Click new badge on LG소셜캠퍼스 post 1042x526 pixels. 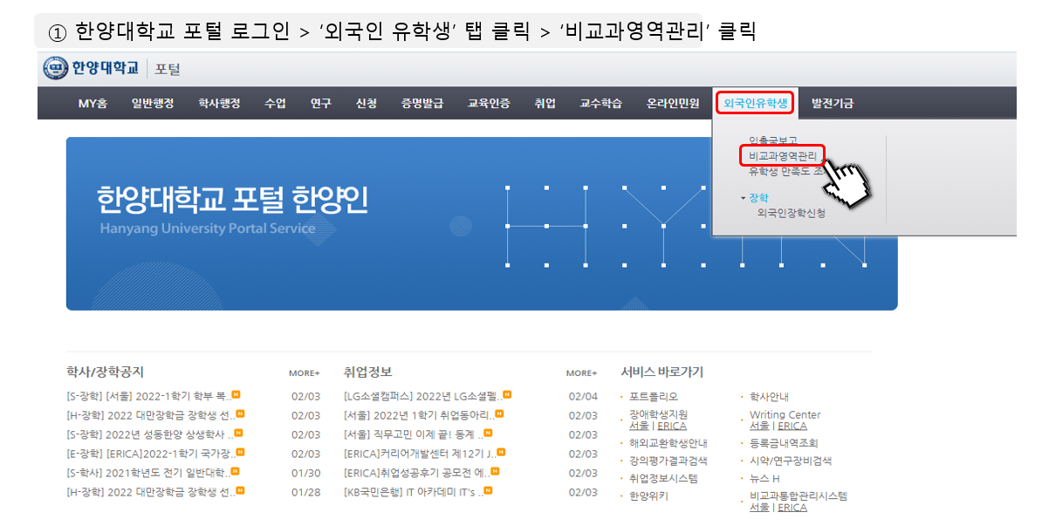(x=507, y=396)
